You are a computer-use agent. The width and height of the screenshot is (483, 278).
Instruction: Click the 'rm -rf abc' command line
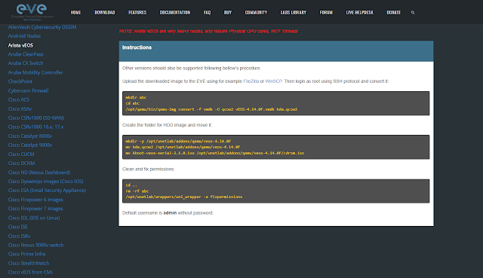click(137, 191)
